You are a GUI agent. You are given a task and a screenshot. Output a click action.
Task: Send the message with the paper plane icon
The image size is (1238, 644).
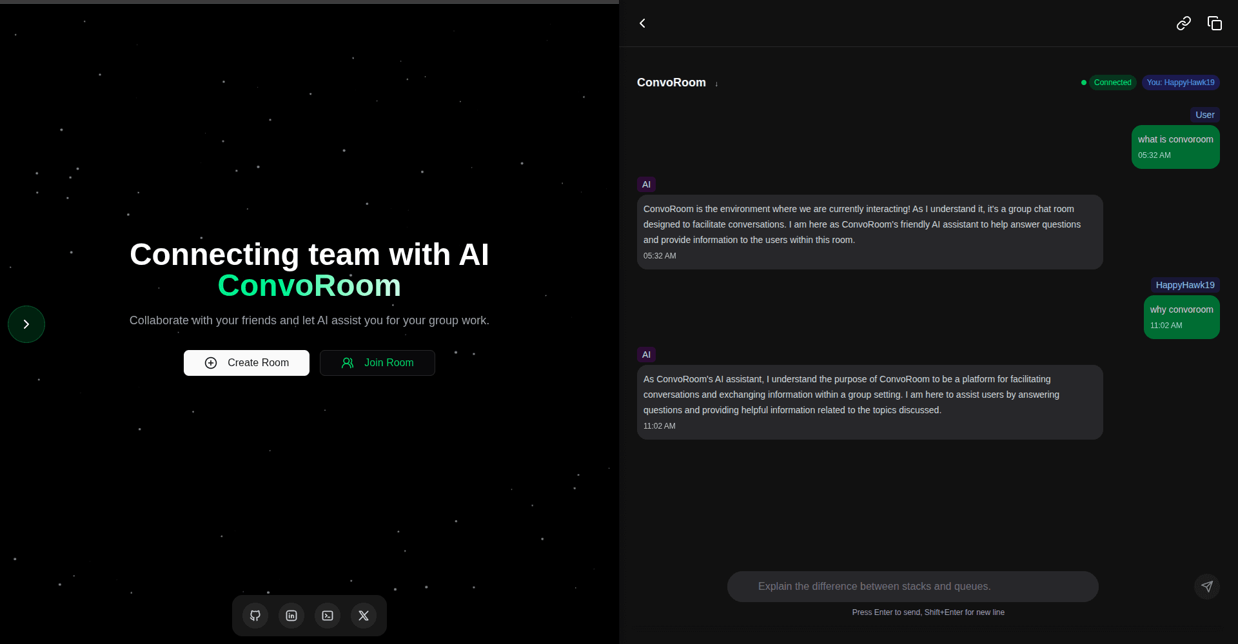point(1206,586)
